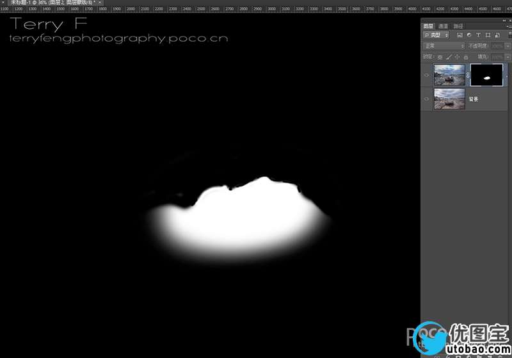This screenshot has width=512, height=358.
Task: Open the 类型 layer filter dropdown
Action: [436, 35]
